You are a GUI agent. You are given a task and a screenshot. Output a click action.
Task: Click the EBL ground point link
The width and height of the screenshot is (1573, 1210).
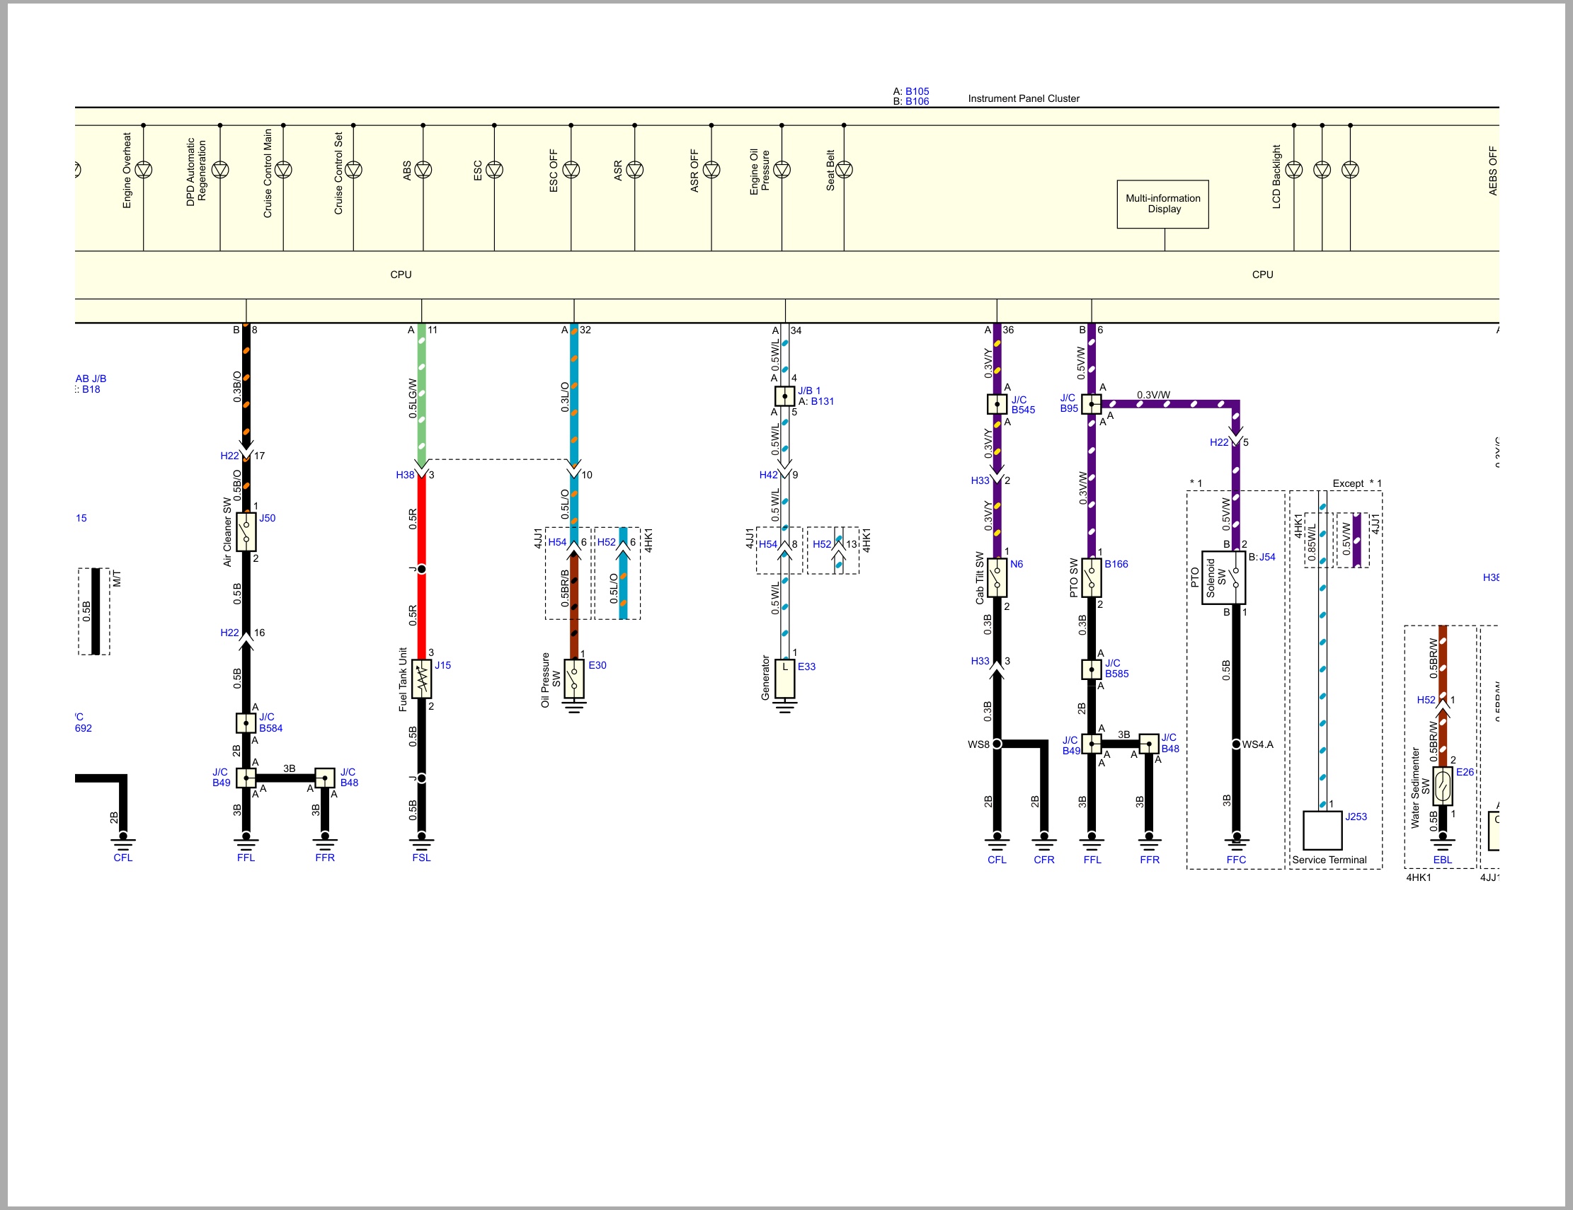1443,860
